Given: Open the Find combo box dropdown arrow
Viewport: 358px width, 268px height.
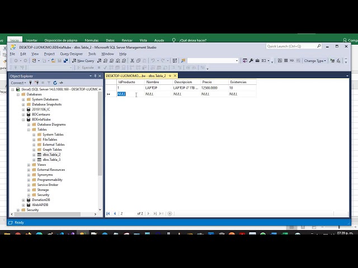Looking at the screenshot, I should (x=237, y=61).
